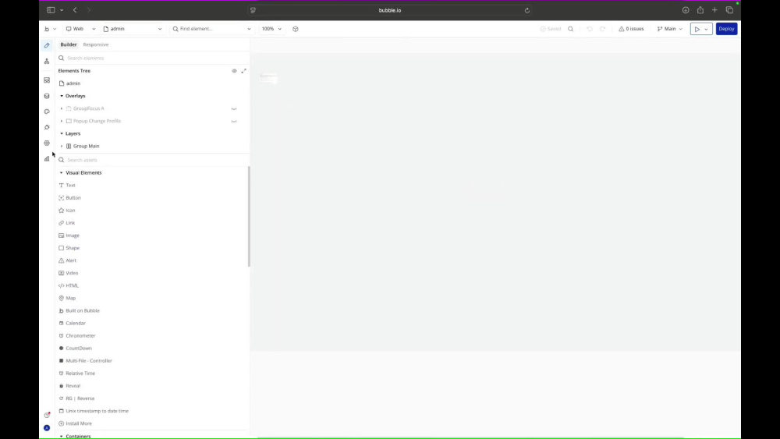
Task: Click the Redo arrow
Action: click(602, 29)
